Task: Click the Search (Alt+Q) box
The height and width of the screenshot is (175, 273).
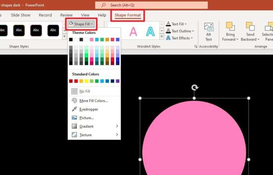Action: click(151, 5)
